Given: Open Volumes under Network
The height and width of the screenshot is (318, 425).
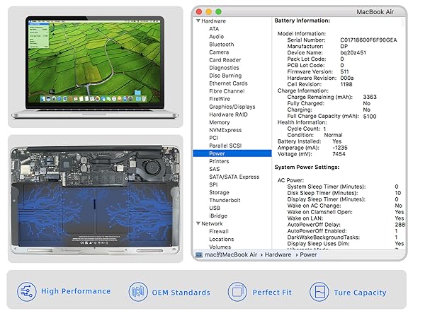Looking at the screenshot, I should [x=220, y=247].
